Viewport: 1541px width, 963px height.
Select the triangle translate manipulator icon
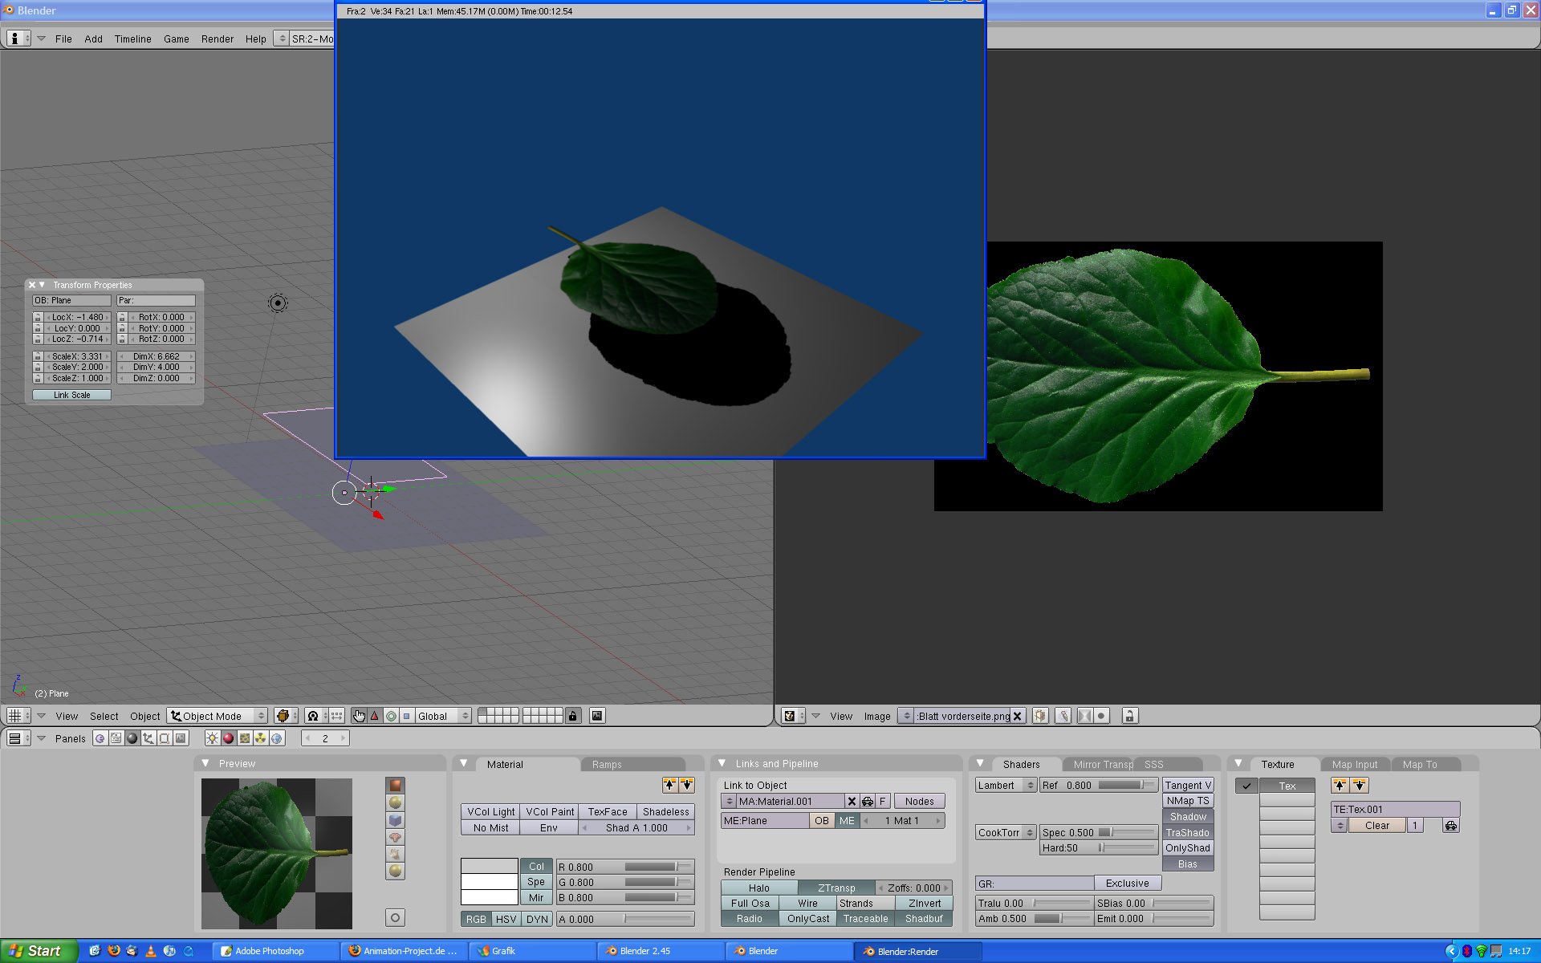tap(375, 716)
